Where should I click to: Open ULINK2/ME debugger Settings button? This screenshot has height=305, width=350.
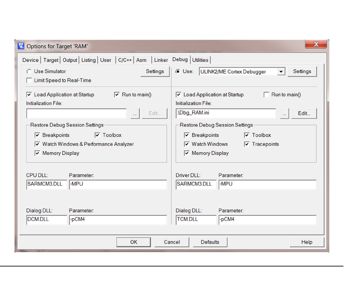point(302,71)
